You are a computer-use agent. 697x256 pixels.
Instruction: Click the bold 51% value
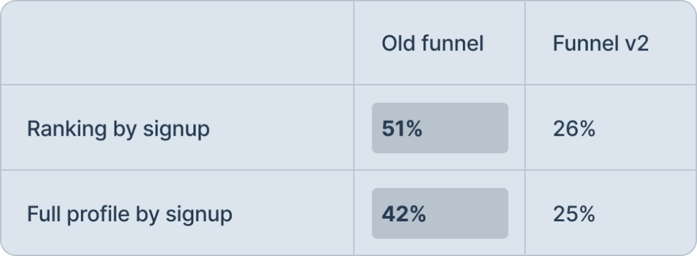tap(402, 129)
